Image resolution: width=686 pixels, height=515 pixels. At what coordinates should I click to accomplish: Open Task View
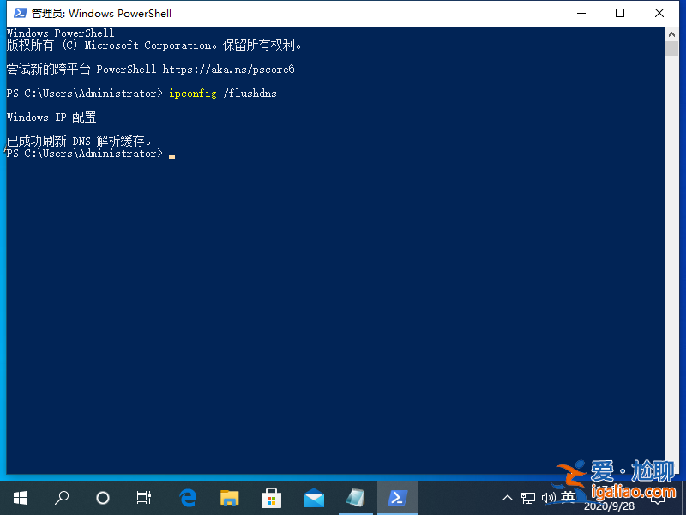click(143, 498)
